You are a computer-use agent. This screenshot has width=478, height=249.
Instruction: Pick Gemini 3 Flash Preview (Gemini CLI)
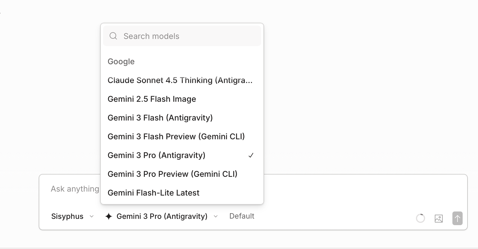click(x=176, y=137)
